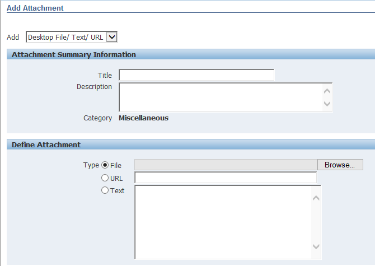Click the Description box scroll-down arrow
This screenshot has width=375, height=266.
[327, 104]
